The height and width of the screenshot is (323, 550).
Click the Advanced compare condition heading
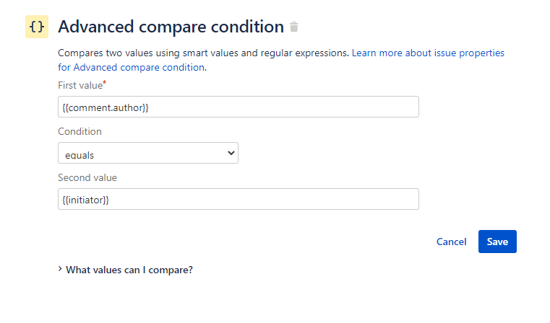tap(171, 27)
